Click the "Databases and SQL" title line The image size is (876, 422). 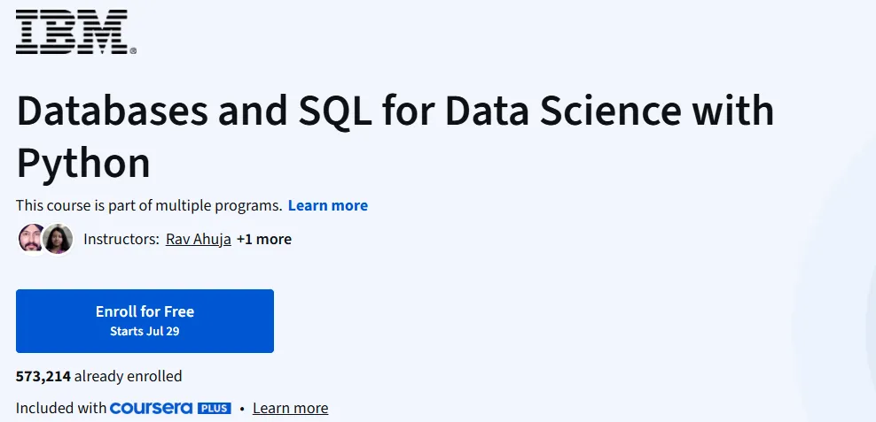point(395,113)
